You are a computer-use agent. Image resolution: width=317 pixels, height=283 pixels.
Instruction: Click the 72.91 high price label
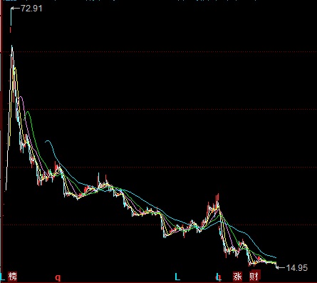point(31,9)
